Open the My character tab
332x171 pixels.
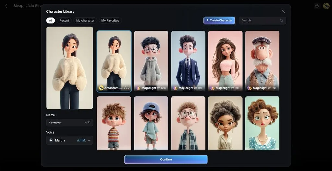[x=85, y=20]
